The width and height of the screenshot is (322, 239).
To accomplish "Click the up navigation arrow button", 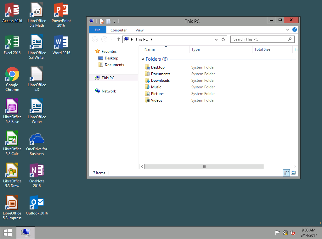I will (119, 39).
